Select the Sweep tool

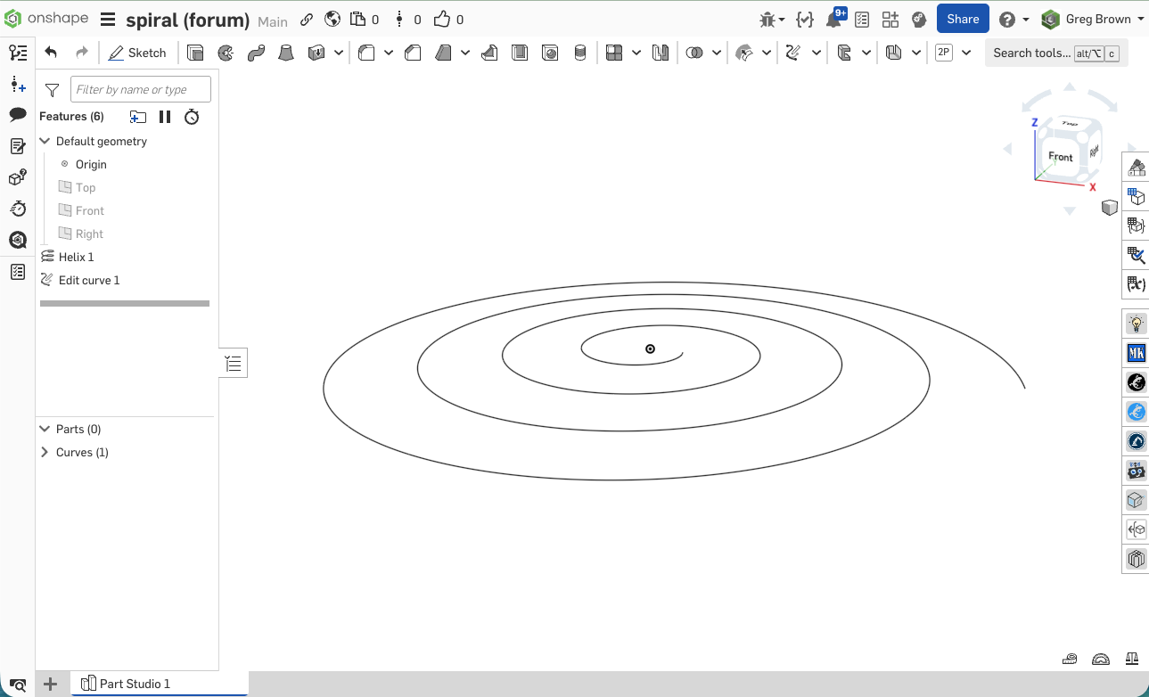pyautogui.click(x=256, y=53)
